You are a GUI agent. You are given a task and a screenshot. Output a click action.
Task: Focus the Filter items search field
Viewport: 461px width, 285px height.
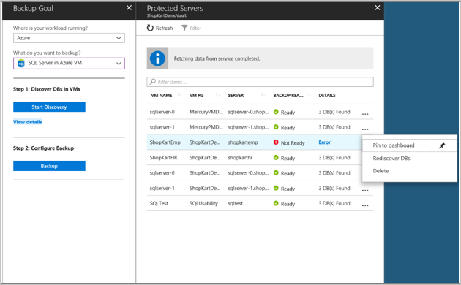coord(260,82)
